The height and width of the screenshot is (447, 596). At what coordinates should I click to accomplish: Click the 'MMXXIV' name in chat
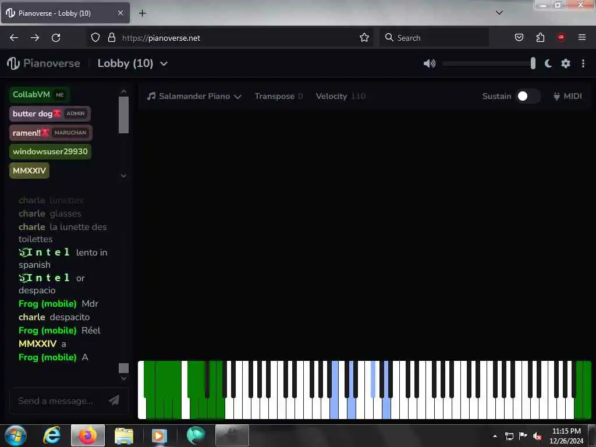[38, 343]
